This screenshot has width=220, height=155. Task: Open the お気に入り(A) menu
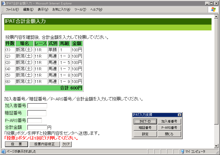point(61,10)
